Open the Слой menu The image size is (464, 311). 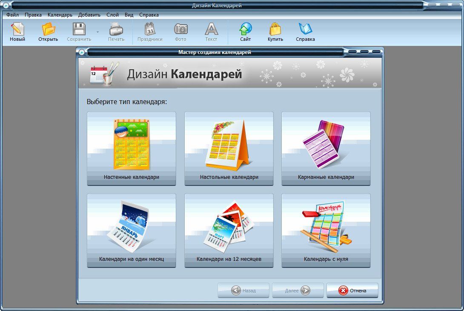(112, 14)
